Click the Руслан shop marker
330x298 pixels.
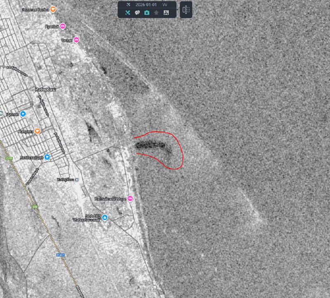point(23,114)
